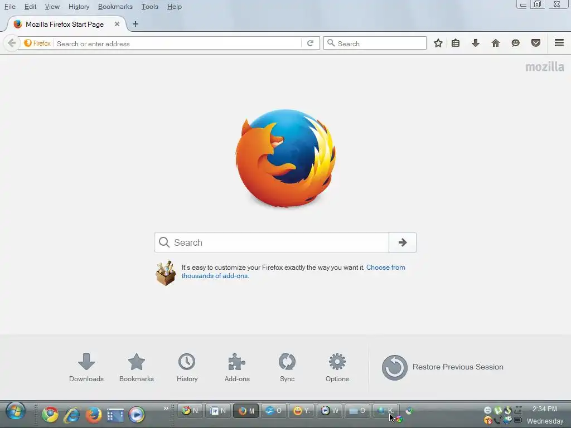
Task: Open a new tab with plus button
Action: pos(136,24)
